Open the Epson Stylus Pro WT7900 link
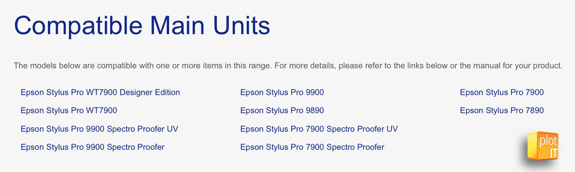This screenshot has height=172, width=575. click(69, 110)
